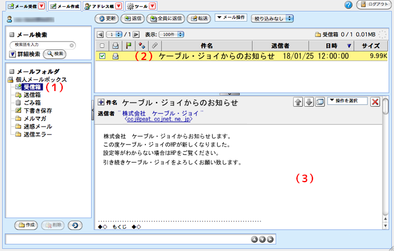Screen dimensions: 394x251
Task: Uncheck the ケーブル・ジョイ message checkbox
Action: point(102,56)
